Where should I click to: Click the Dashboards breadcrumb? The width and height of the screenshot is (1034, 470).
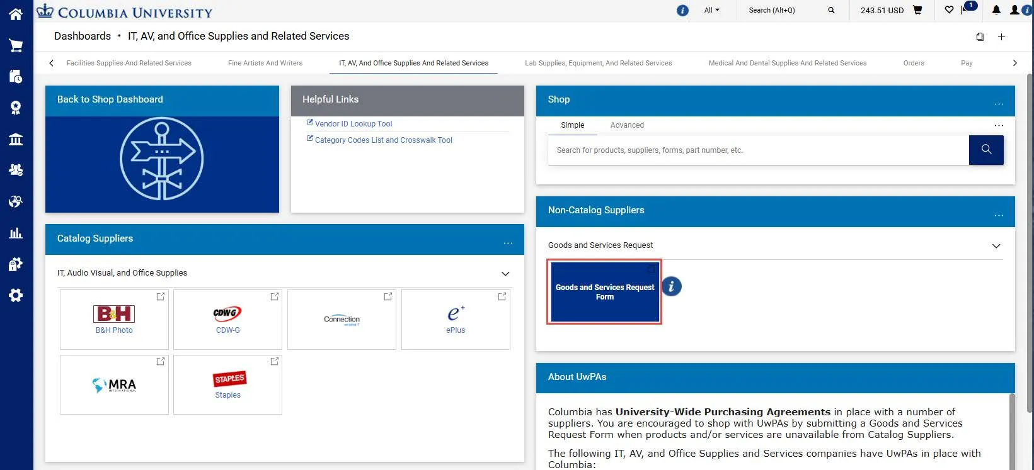click(83, 36)
